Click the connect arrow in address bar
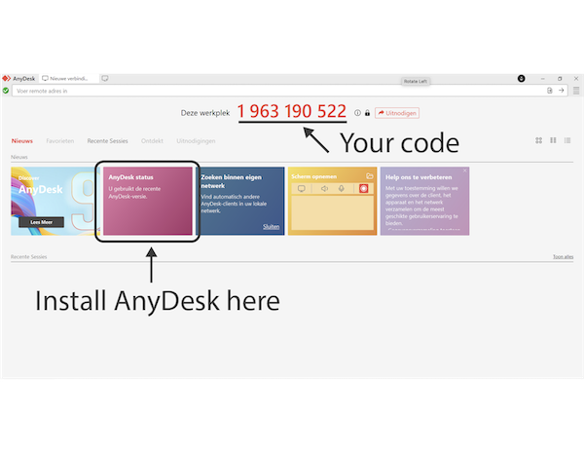This screenshot has height=453, width=584. pyautogui.click(x=561, y=91)
